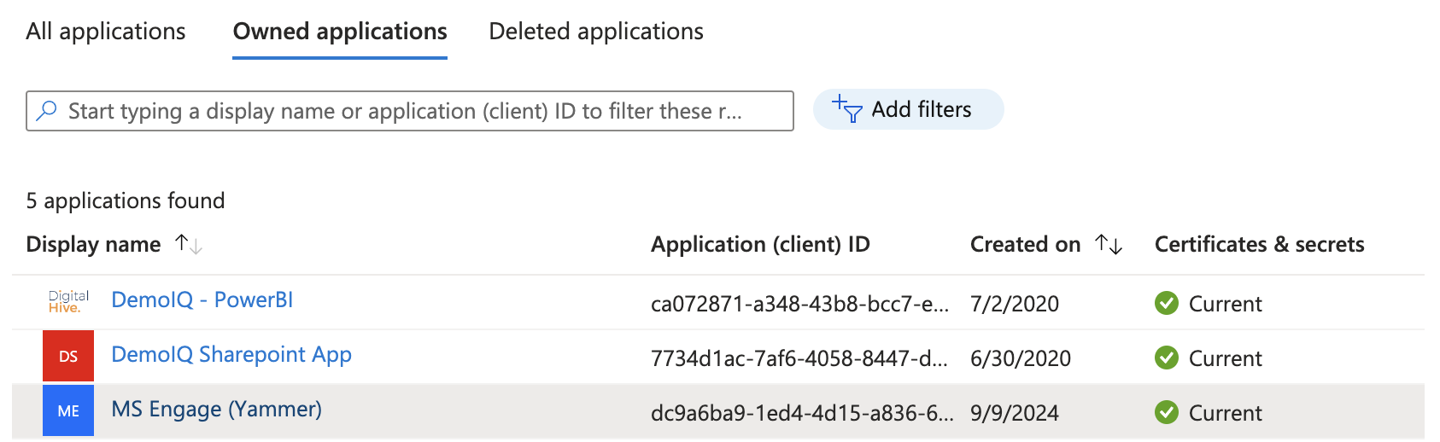This screenshot has width=1440, height=442.
Task: Switch to the All applications tab
Action: point(106,32)
